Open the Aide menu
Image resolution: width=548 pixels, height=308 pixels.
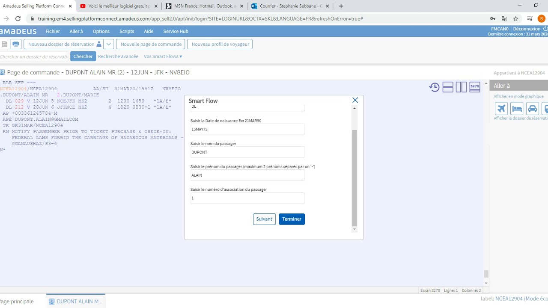point(149,31)
